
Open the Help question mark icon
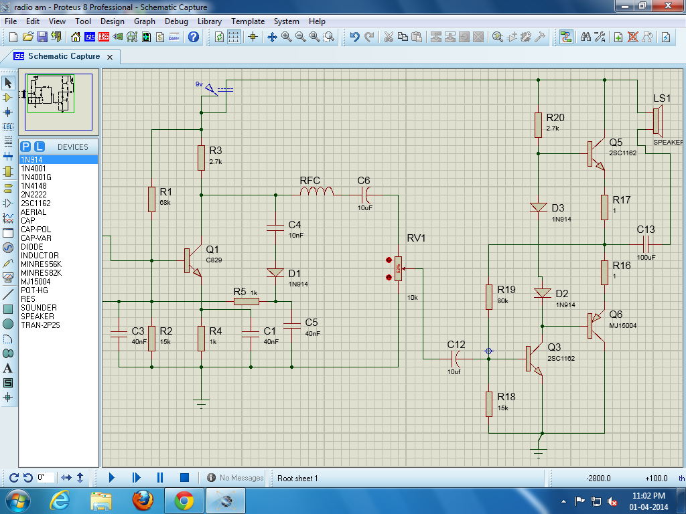(194, 37)
